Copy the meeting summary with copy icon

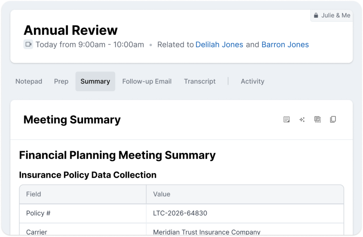(x=333, y=119)
